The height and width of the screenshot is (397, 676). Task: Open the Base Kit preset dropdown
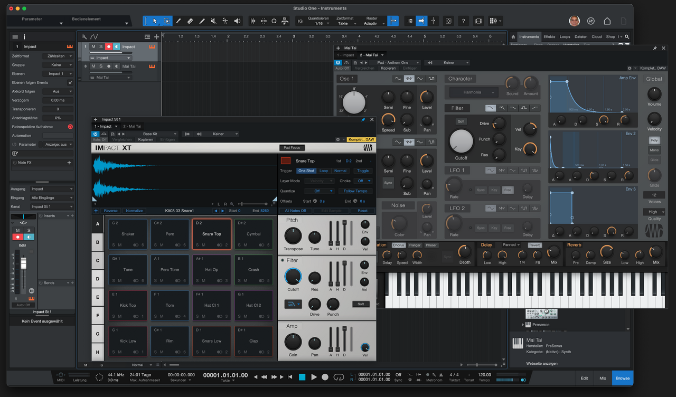point(153,134)
